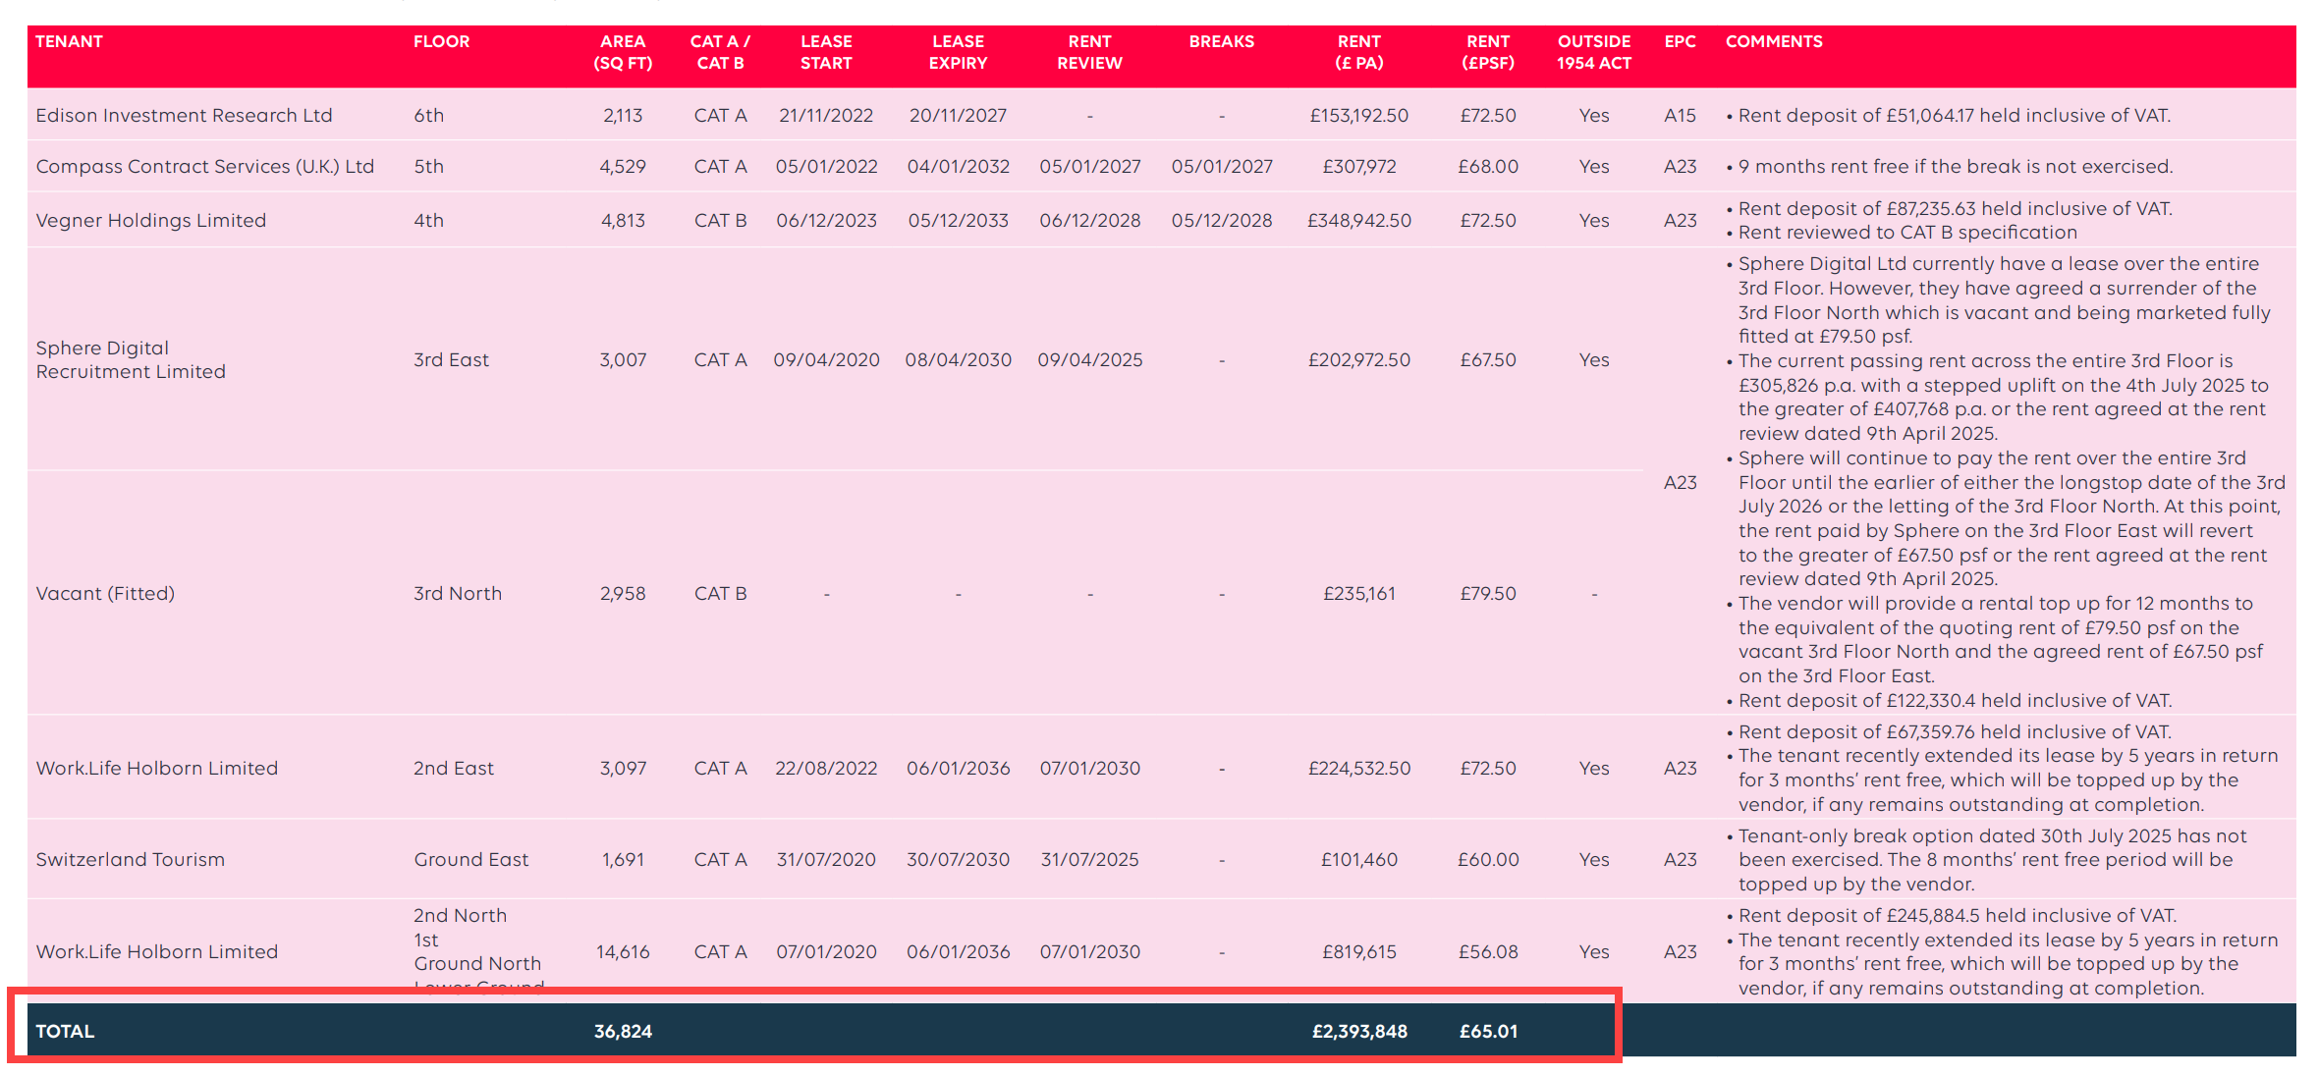The width and height of the screenshot is (2319, 1075).
Task: Select Edison Investment Research Ltd tenant cell
Action: [x=184, y=115]
